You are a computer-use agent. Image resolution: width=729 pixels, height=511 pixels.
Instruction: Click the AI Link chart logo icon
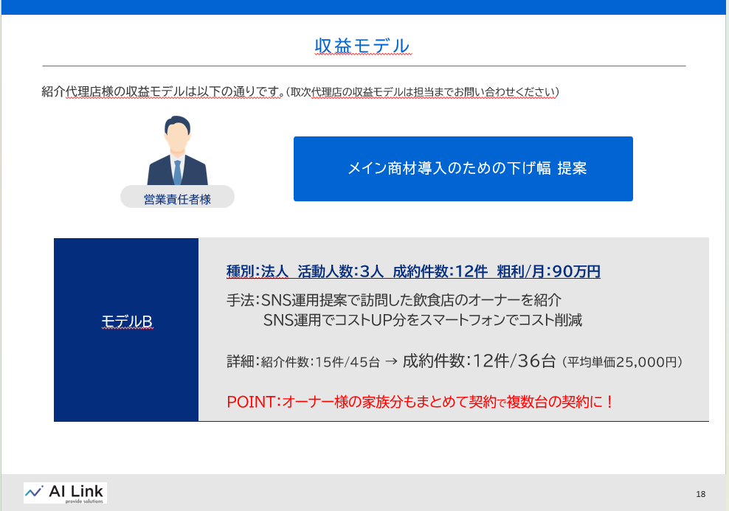[34, 491]
